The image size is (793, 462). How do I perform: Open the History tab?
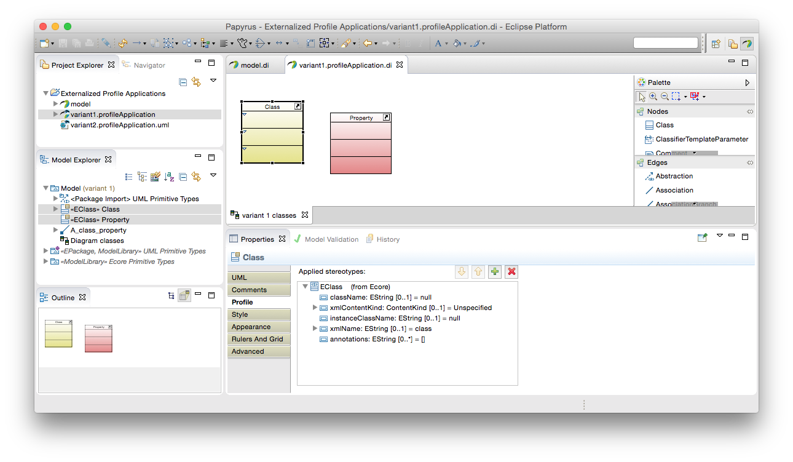(x=383, y=239)
